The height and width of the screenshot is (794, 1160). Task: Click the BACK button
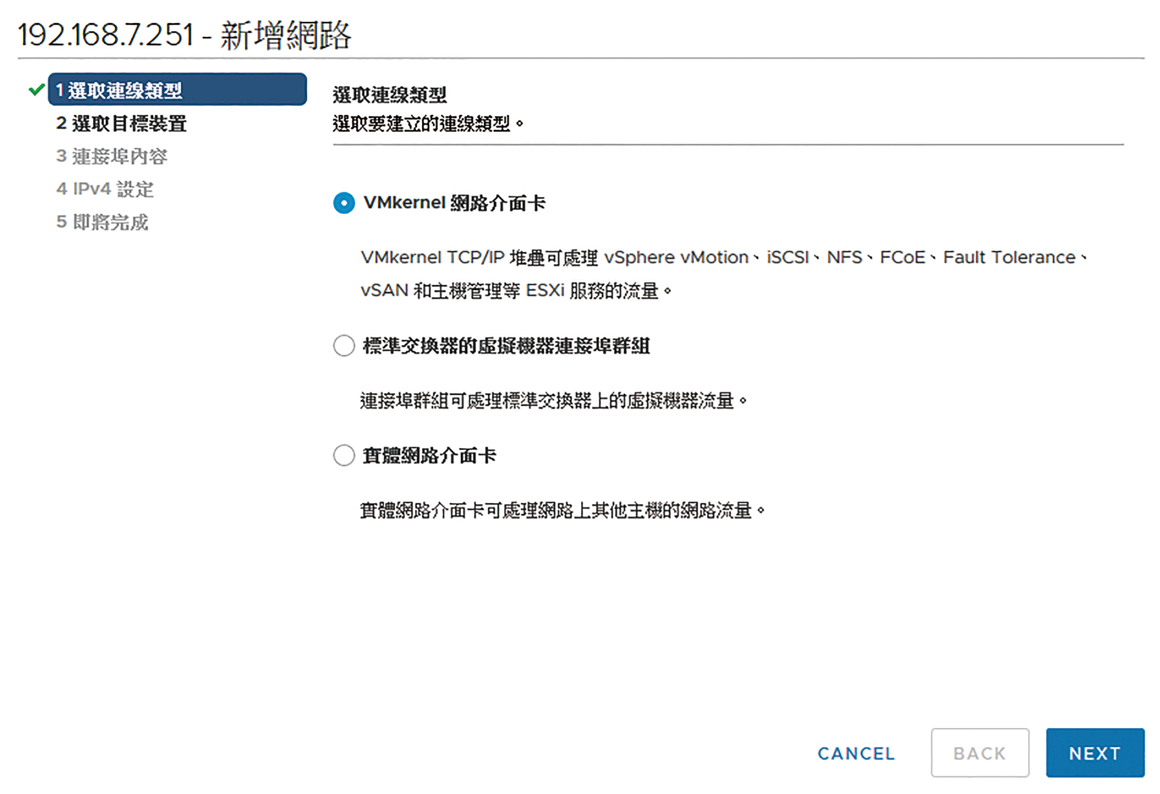[x=980, y=753]
